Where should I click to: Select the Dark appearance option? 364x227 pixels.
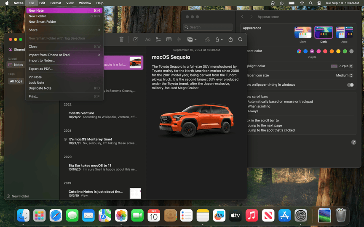coord(324,32)
